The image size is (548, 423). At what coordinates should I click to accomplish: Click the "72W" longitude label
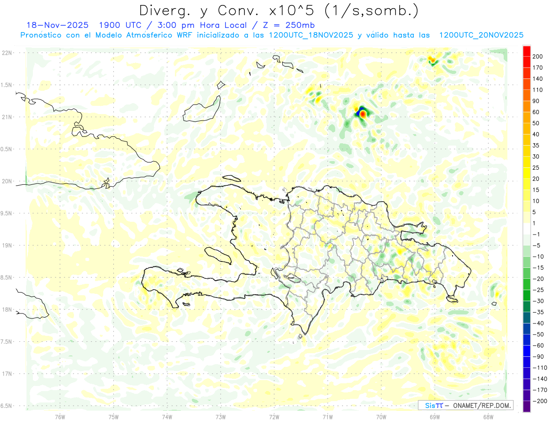coord(274,417)
